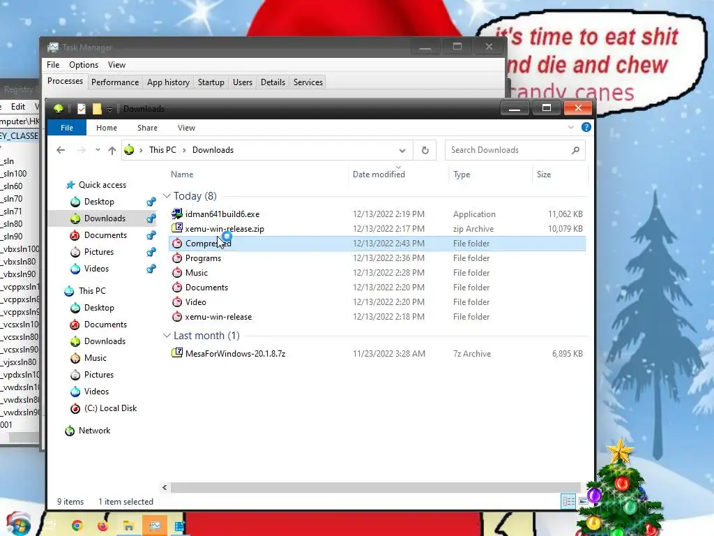
Task: Open Task Manager Options menu
Action: [84, 65]
